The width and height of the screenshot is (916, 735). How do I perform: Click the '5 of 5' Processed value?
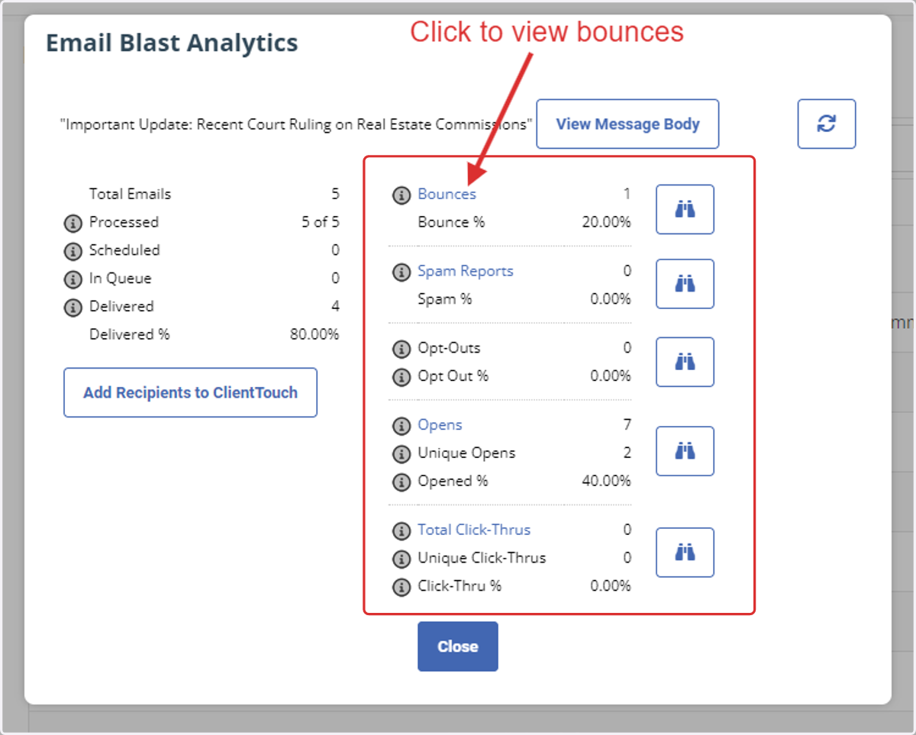pyautogui.click(x=321, y=222)
